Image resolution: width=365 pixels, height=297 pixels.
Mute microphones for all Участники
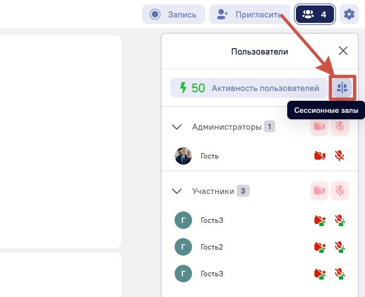click(x=340, y=191)
